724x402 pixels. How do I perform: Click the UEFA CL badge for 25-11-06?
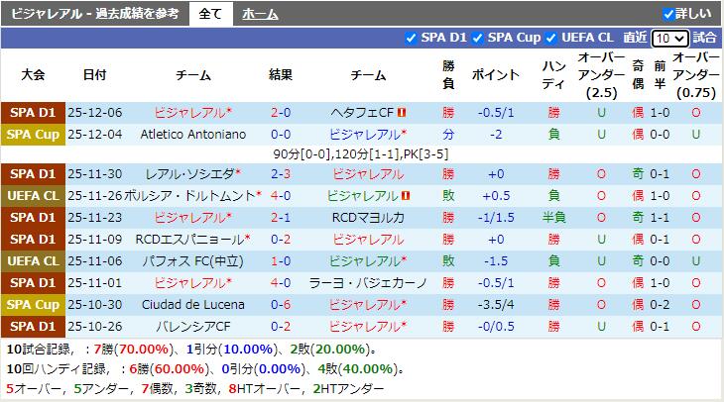[x=33, y=261]
